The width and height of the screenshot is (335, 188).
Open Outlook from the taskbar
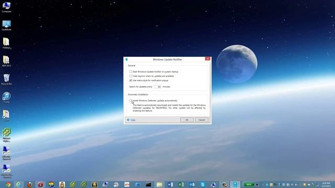pos(192,184)
